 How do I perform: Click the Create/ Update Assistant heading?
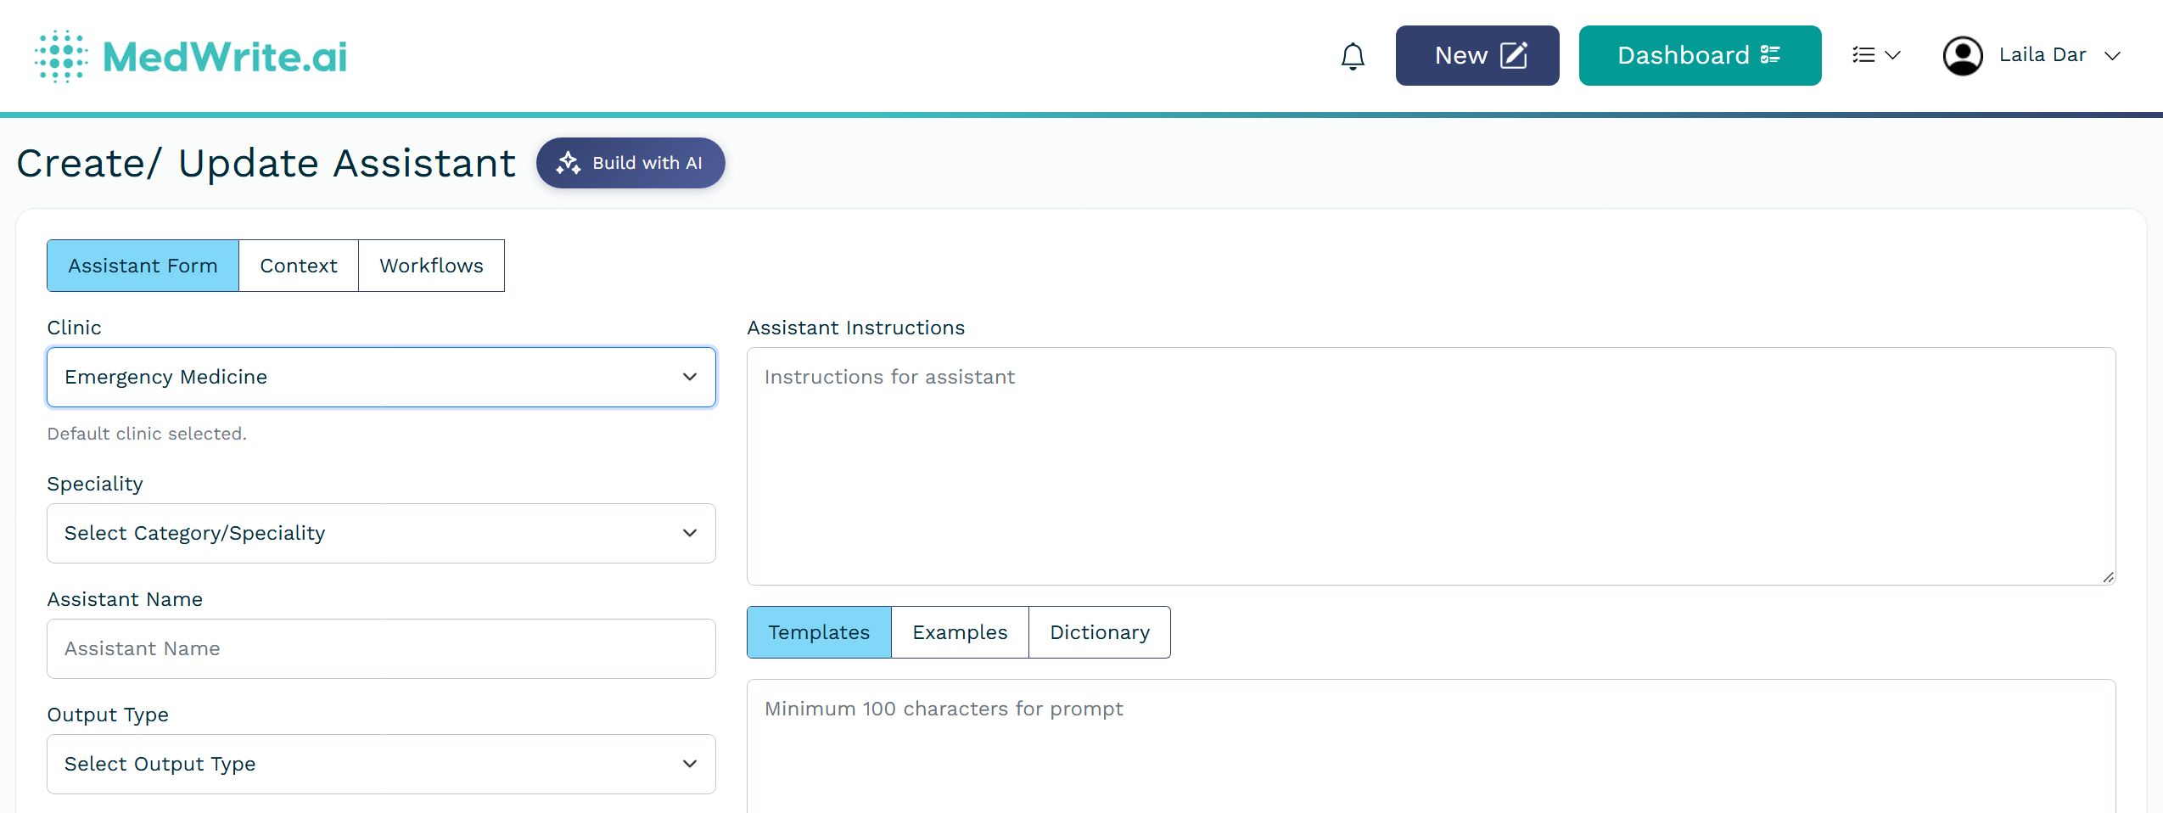(266, 163)
